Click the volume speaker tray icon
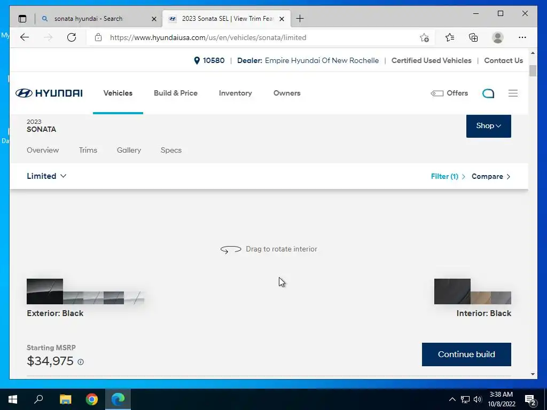547x410 pixels. click(478, 399)
